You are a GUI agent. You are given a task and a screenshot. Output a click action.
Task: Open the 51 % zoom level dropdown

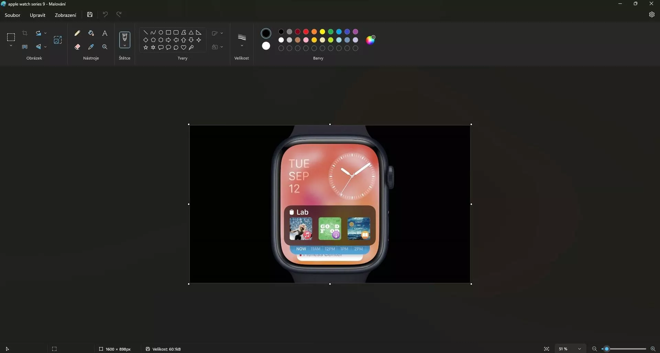(x=570, y=349)
